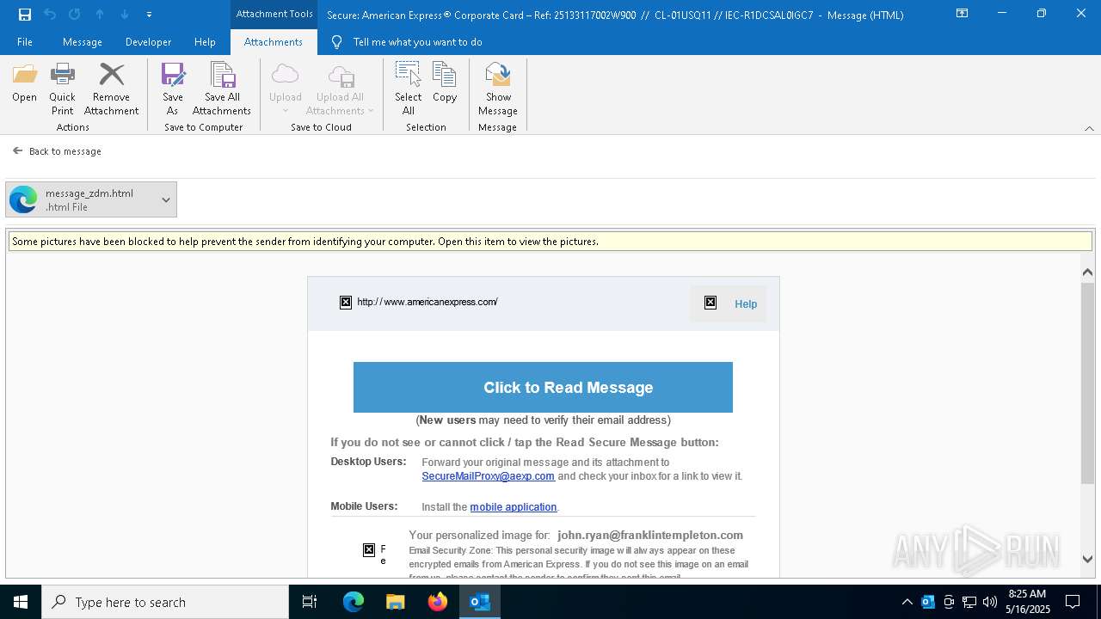
Task: Click the Save icon in the quick access toolbar
Action: 25,14
